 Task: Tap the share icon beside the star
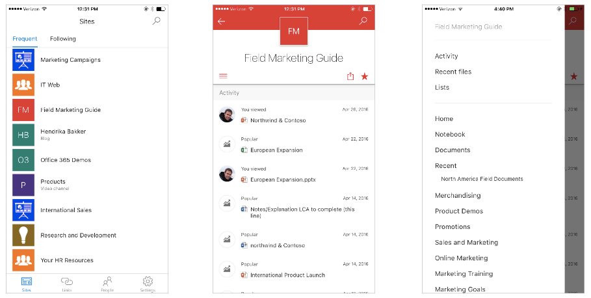click(x=350, y=76)
